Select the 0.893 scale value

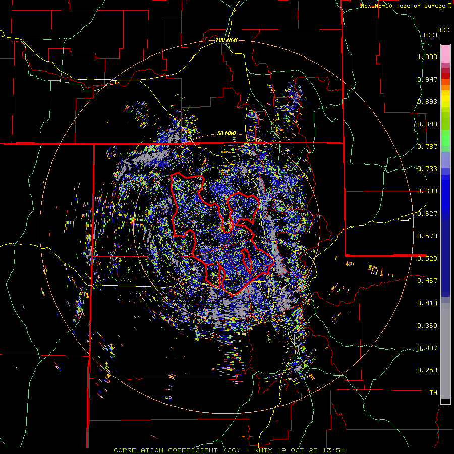click(427, 101)
